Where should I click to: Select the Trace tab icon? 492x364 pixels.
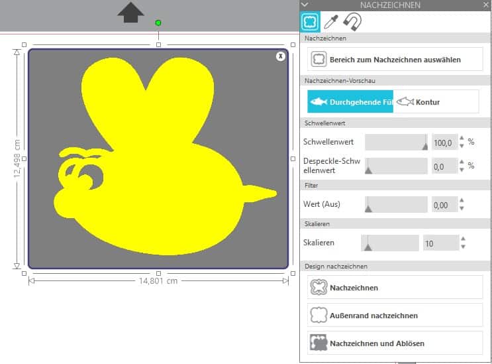pos(310,22)
